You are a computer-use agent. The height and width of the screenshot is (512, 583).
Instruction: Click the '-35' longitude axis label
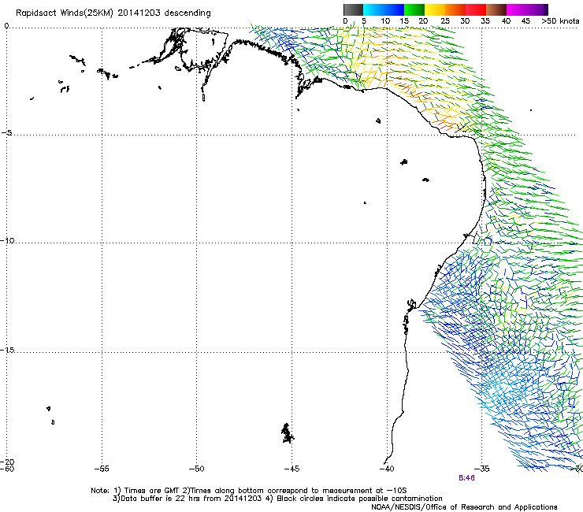482,469
